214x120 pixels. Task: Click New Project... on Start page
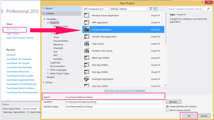click(13, 29)
